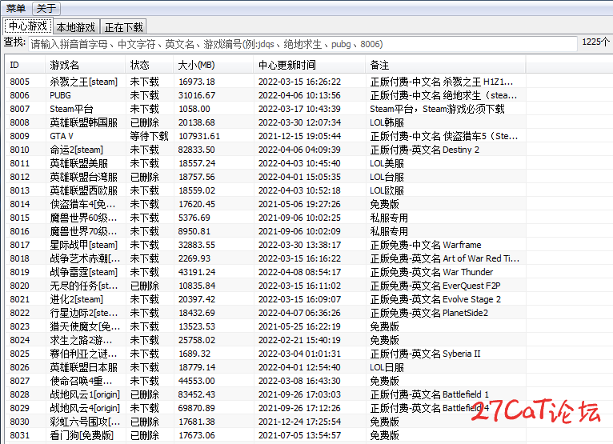This screenshot has width=613, height=444.
Task: Switch to the 本地游戏 tab
Action: [x=76, y=27]
